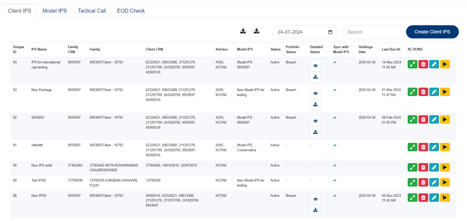
Task: Click 'Model IPS Conservative' cell
Action: click(x=247, y=148)
